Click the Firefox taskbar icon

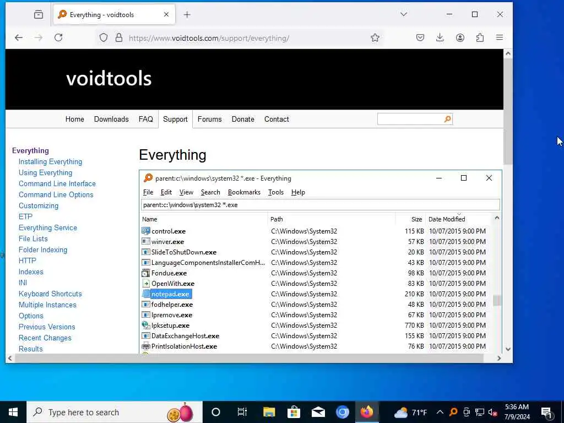point(367,412)
